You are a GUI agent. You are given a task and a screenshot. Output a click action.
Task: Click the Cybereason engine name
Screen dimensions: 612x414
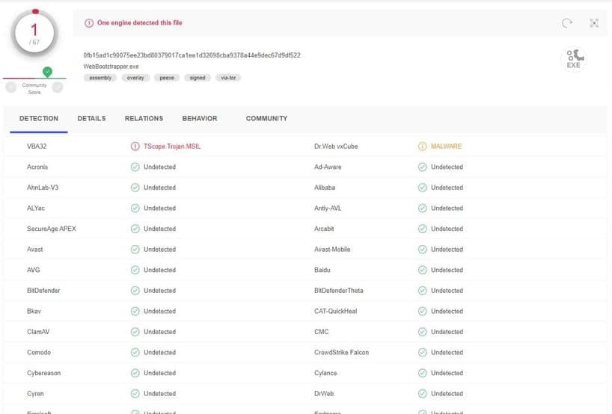pos(43,373)
